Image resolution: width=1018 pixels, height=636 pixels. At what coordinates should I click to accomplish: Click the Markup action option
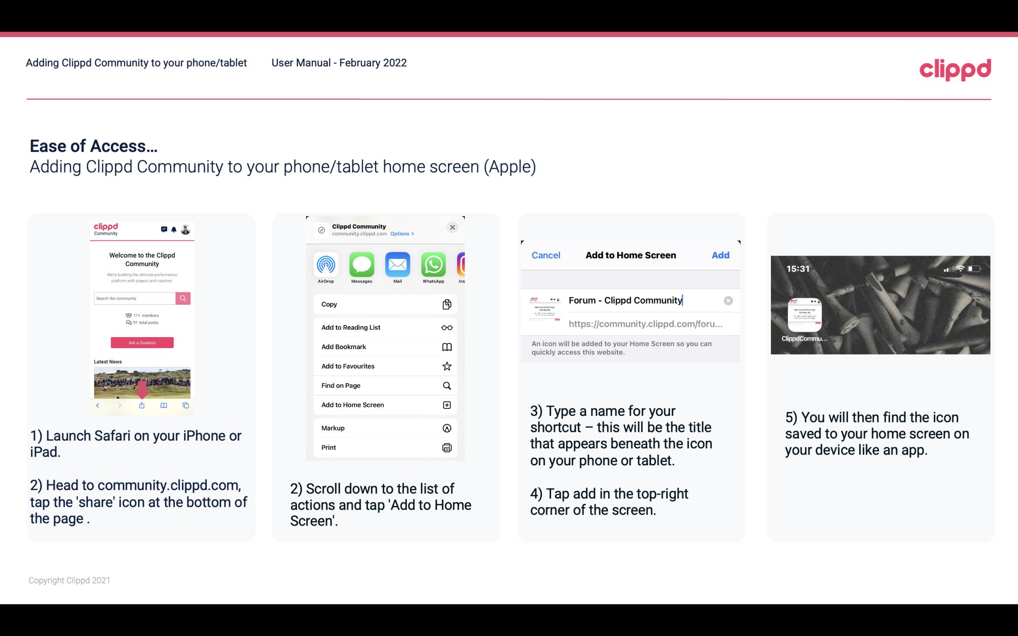point(383,427)
